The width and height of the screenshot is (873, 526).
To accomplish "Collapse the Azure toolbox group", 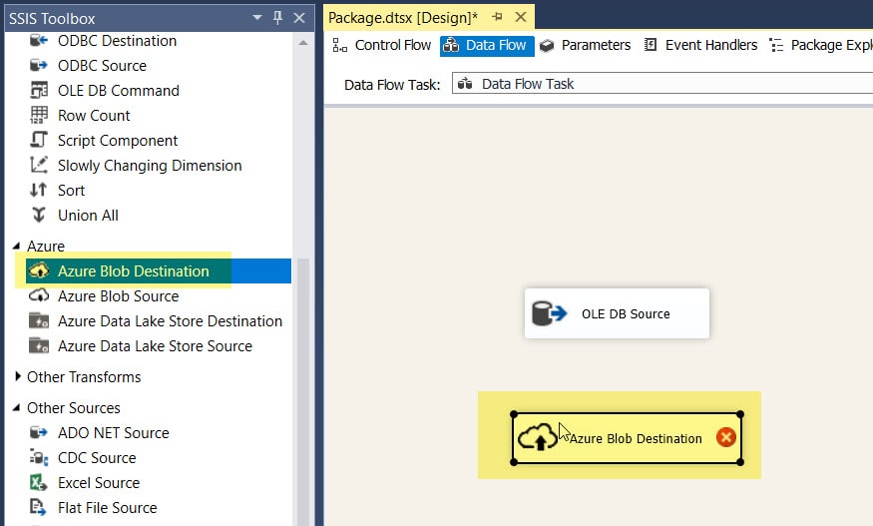I will tap(17, 246).
